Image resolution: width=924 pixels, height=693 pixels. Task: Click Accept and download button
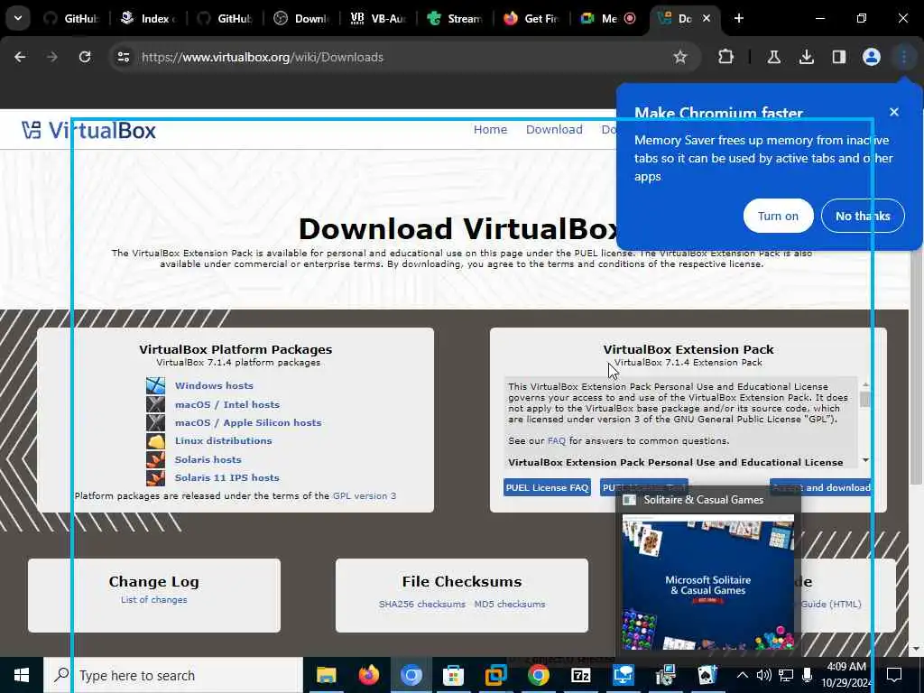click(x=821, y=487)
